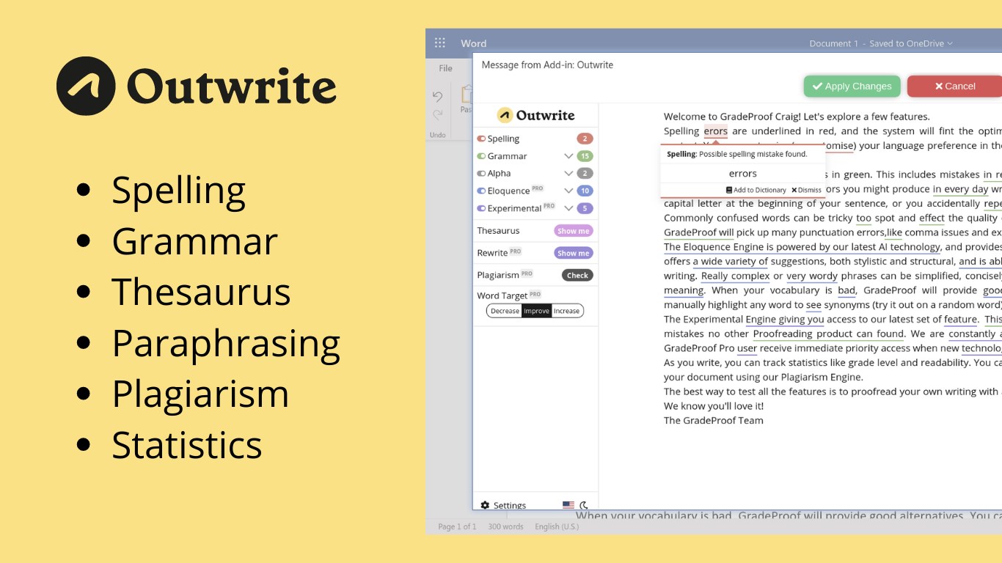Click Thesaurus Show me button
1002x563 pixels.
tap(573, 231)
